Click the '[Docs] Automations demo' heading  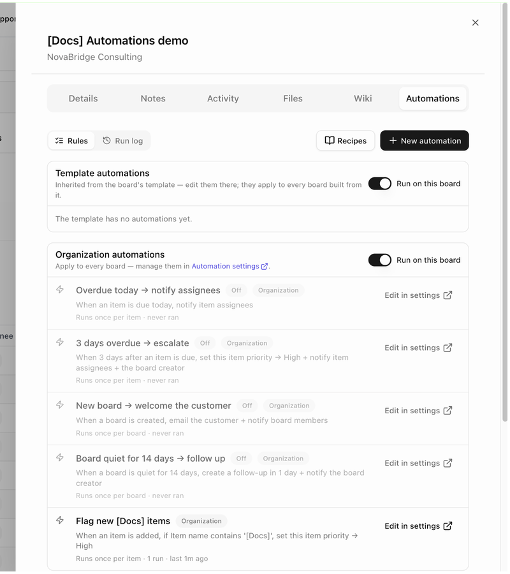(x=118, y=41)
